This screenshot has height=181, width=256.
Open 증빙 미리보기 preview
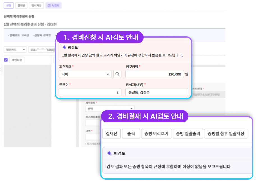click(156, 134)
